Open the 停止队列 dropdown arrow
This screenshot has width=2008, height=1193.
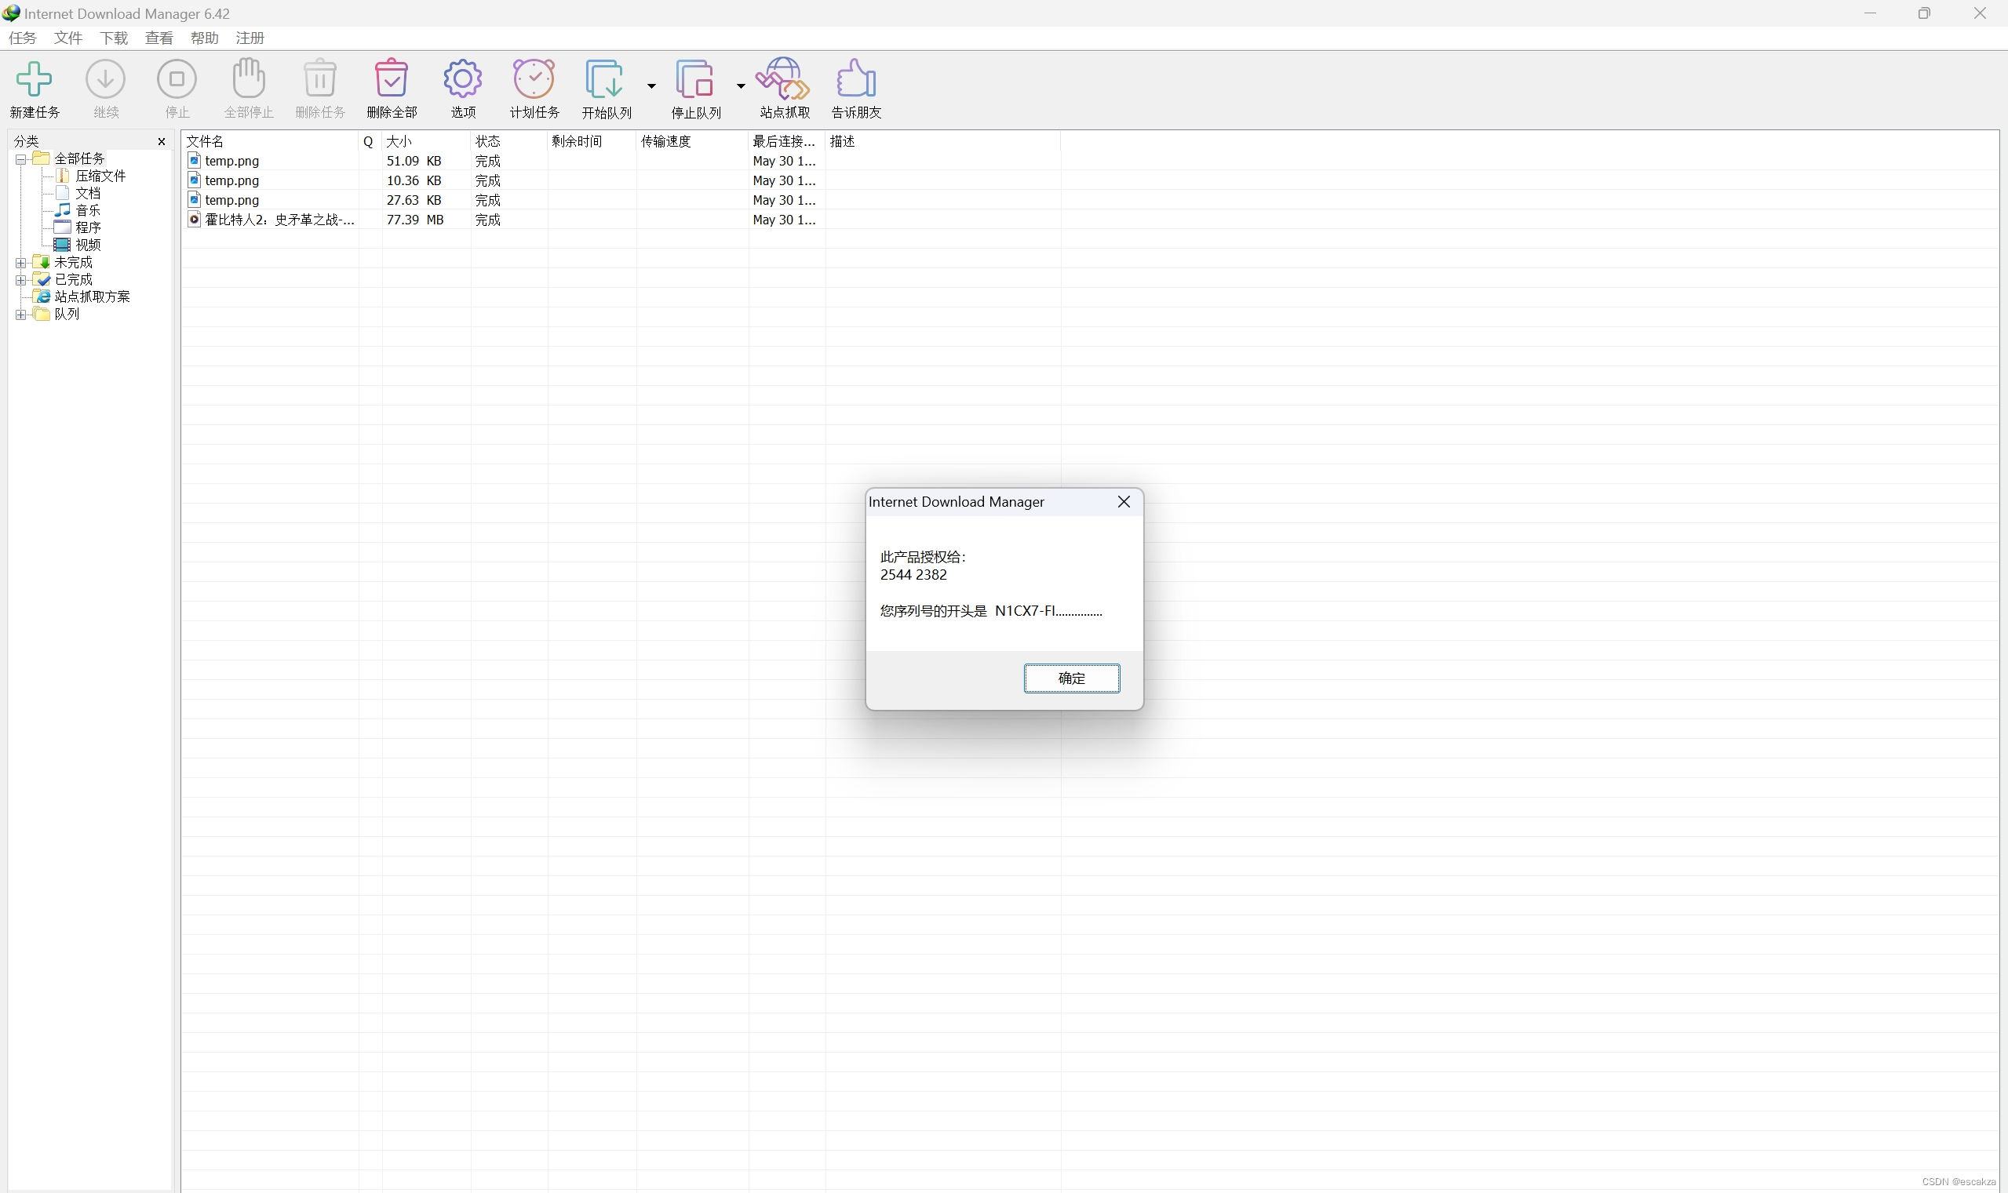[741, 85]
